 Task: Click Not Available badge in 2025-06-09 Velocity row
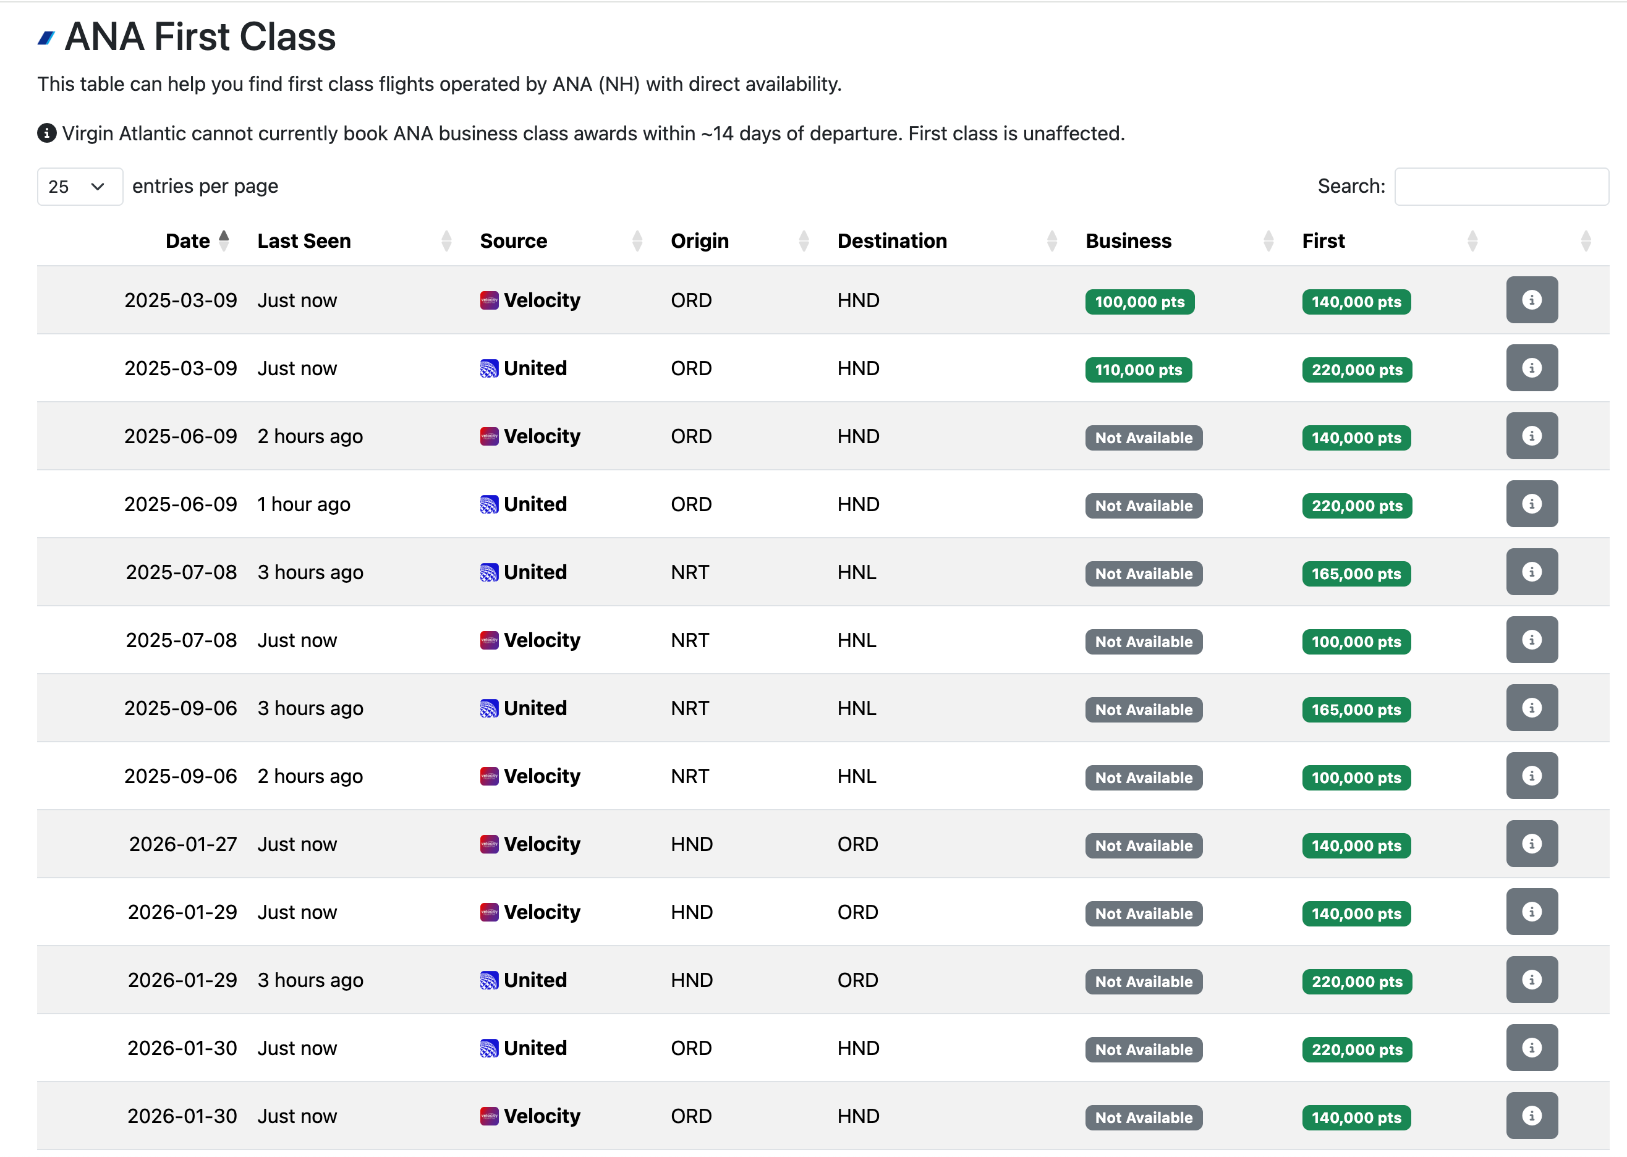1144,438
